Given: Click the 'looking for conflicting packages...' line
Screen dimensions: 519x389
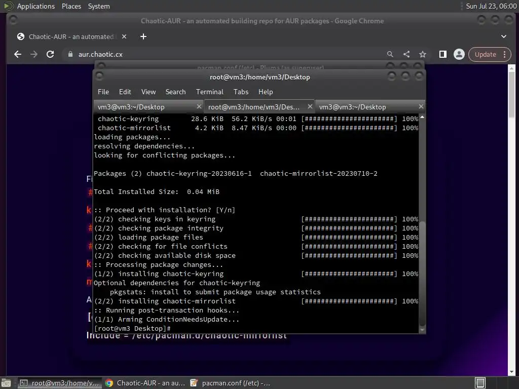Looking at the screenshot, I should (x=165, y=155).
